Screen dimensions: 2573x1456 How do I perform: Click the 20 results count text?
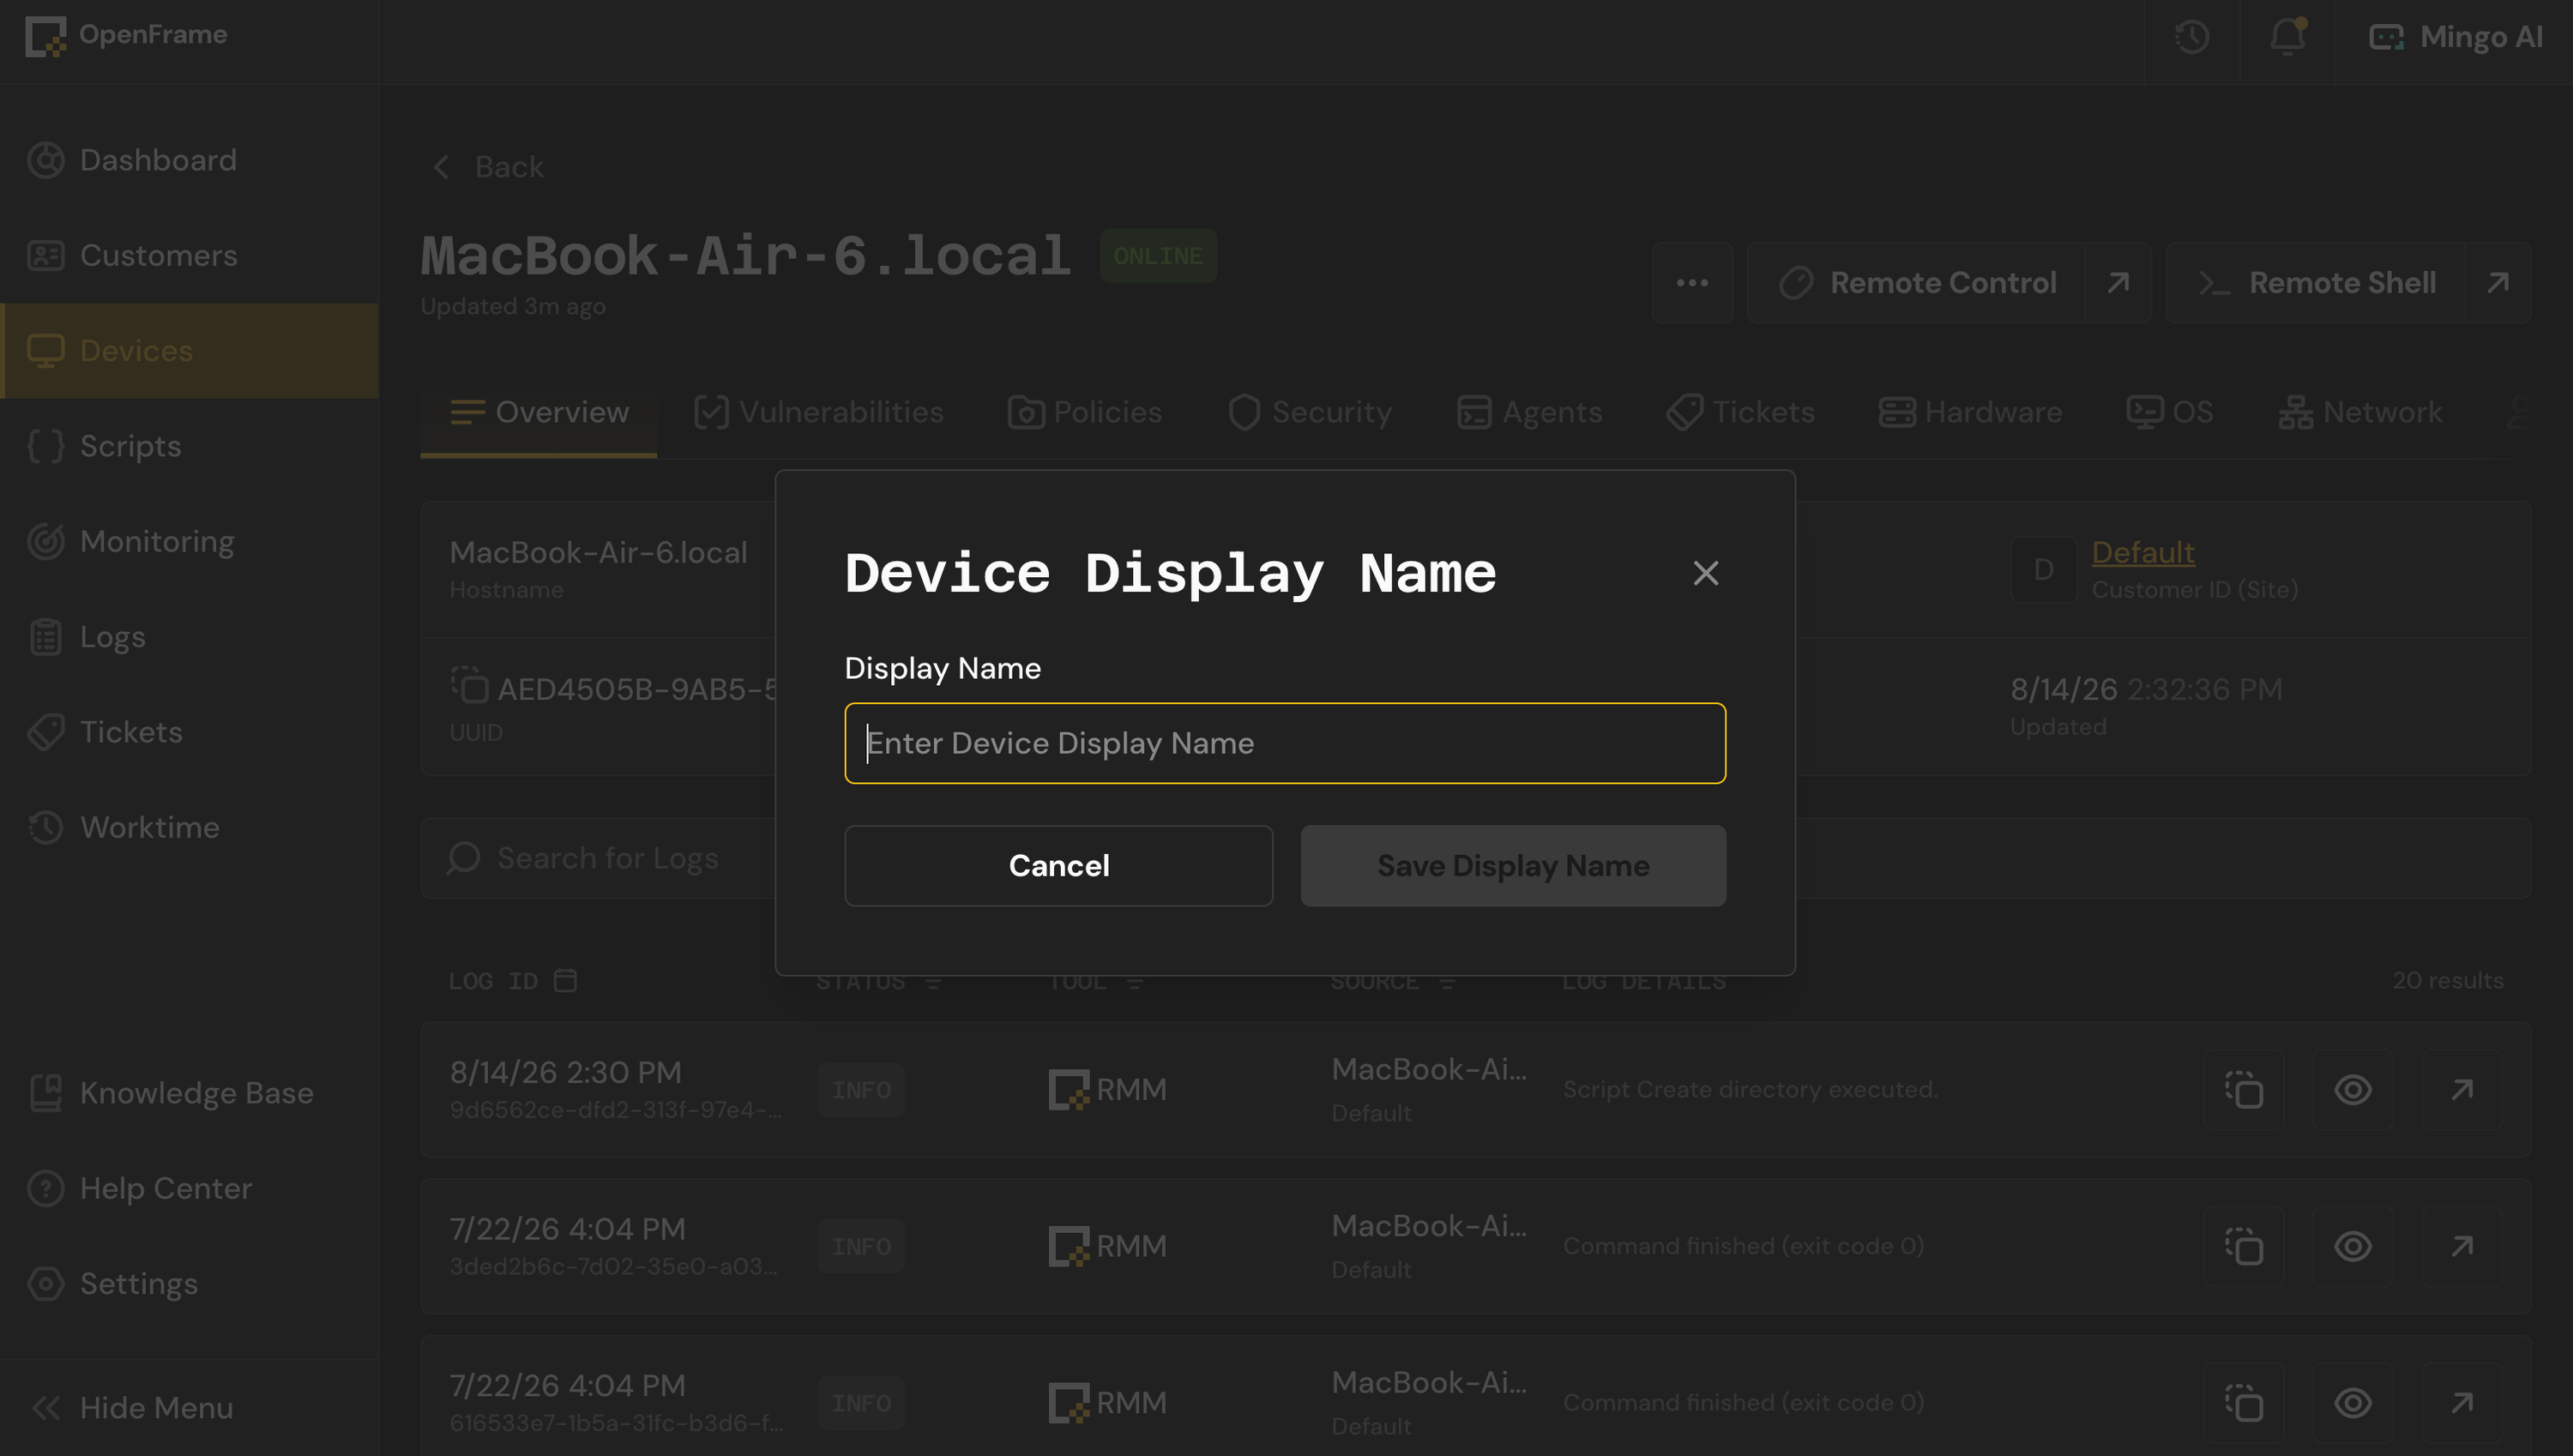click(2447, 981)
